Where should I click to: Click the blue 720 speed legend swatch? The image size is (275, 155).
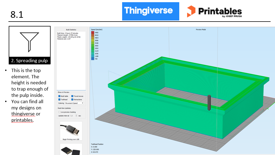coord(92,59)
